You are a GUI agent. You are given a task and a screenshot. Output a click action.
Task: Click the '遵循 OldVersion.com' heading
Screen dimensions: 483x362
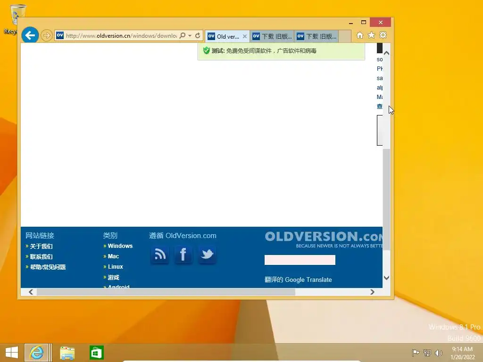click(x=183, y=236)
